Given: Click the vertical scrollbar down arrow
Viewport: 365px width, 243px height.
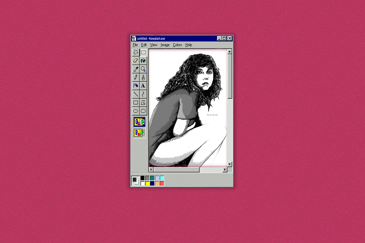Looking at the screenshot, I should (230, 164).
